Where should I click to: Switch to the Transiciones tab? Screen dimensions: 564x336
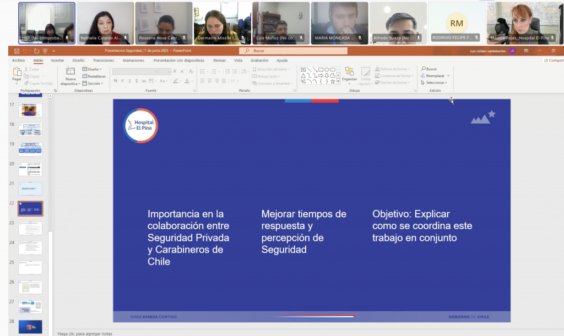pos(103,60)
